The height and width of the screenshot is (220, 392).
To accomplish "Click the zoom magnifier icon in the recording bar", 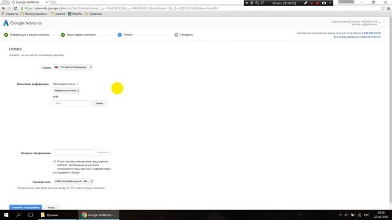I will (257, 3).
